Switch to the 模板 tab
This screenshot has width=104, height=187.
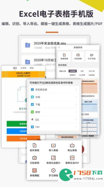coord(32,68)
